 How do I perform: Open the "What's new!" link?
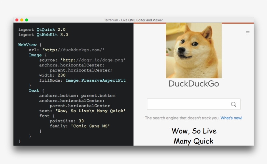231,118
